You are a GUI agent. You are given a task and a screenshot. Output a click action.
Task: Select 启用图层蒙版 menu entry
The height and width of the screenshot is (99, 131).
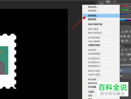pos(101,38)
